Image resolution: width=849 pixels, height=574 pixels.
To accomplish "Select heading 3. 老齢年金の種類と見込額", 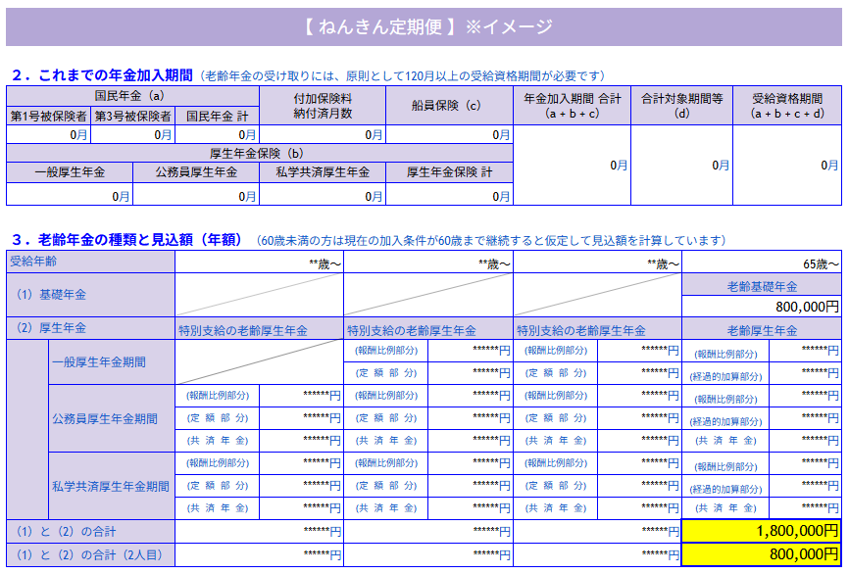I will [x=126, y=240].
